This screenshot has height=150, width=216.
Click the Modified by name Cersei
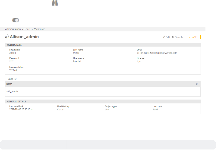pyautogui.click(x=60, y=110)
